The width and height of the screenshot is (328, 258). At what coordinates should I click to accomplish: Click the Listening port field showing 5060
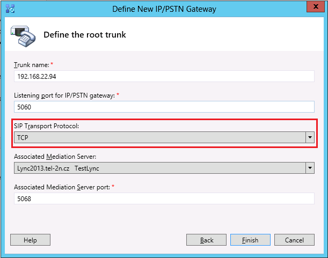point(164,107)
